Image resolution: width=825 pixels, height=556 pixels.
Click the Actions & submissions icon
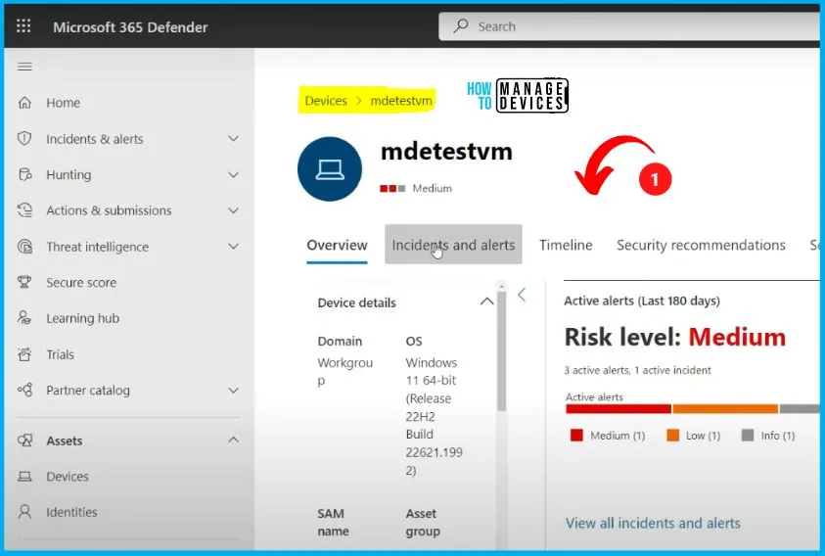[24, 210]
